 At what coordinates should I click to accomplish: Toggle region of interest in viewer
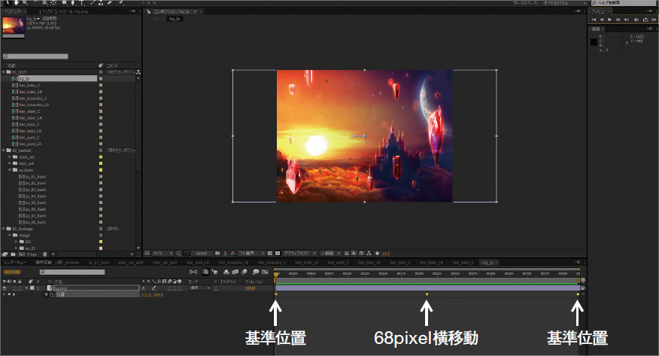coord(270,254)
